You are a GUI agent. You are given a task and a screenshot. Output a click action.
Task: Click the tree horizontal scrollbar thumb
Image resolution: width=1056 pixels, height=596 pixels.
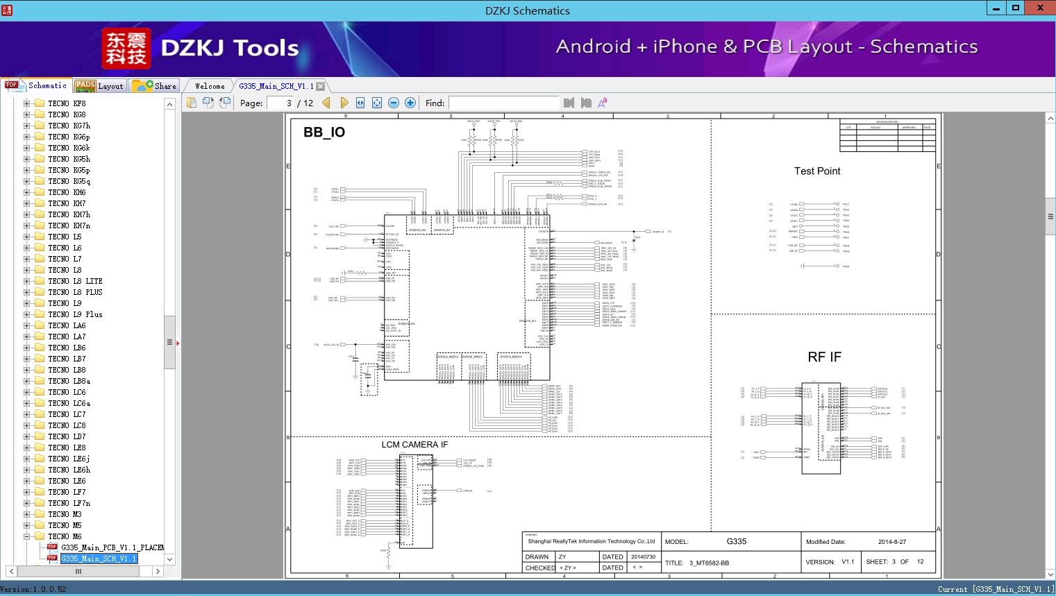78,572
